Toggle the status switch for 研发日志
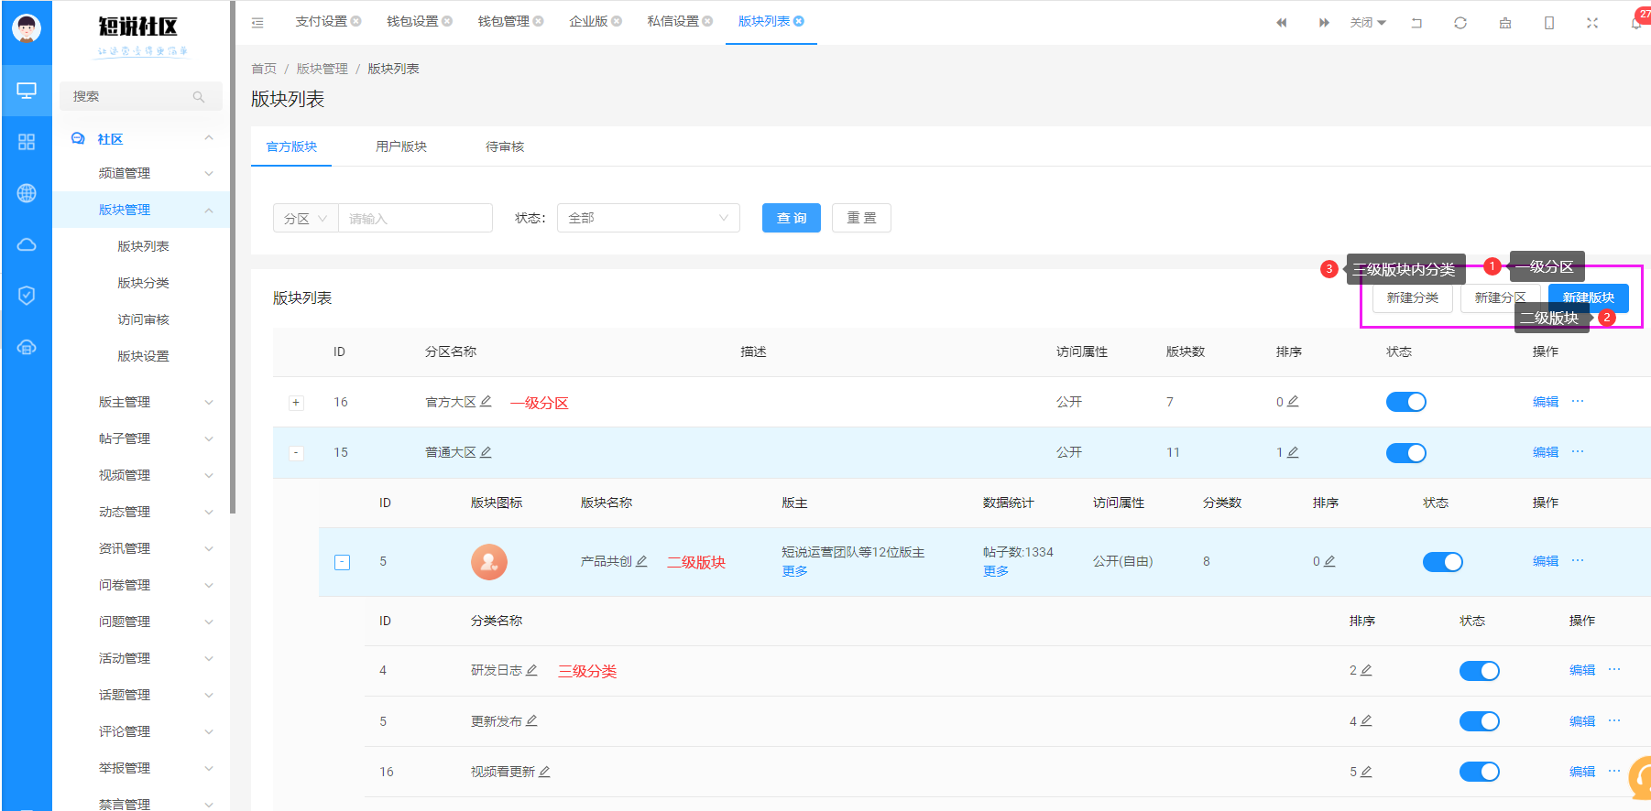The height and width of the screenshot is (811, 1651). click(x=1480, y=671)
